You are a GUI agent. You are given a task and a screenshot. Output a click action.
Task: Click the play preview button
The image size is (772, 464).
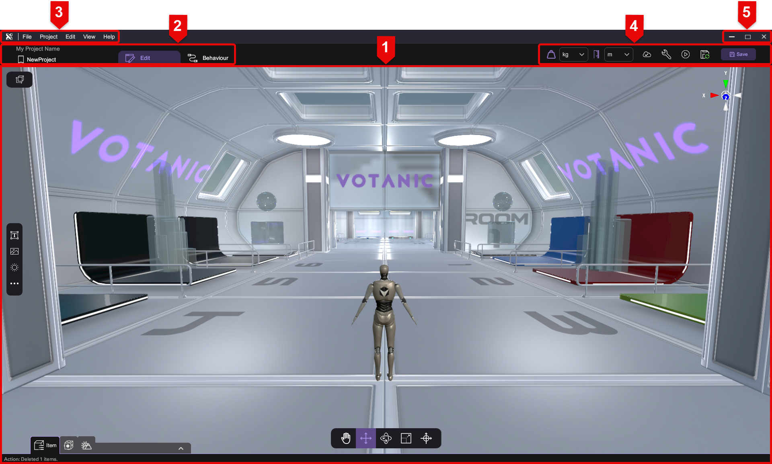click(686, 54)
